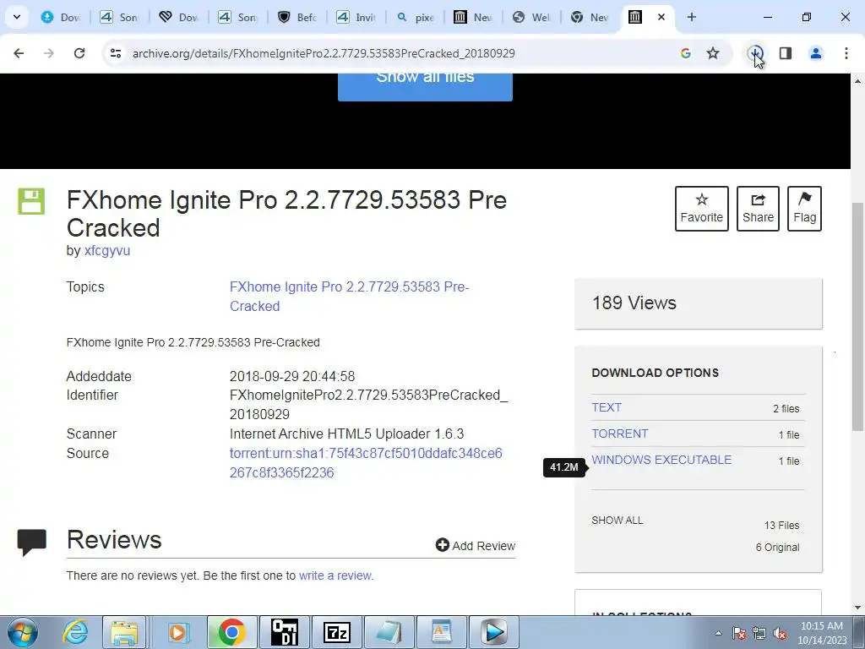Open the Chrome downloads icon
Screen dimensions: 865x649
click(755, 53)
